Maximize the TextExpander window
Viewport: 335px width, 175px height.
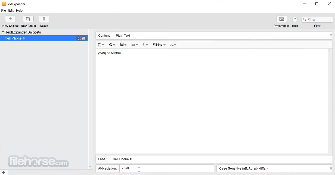pos(317,4)
